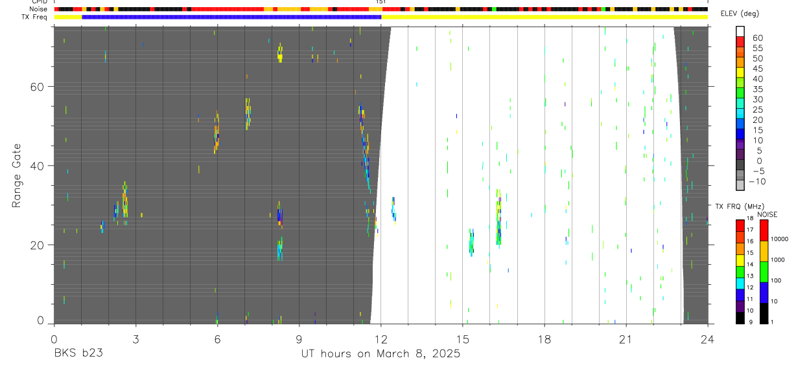Click the 'BKS b23' radar label
The image size is (796, 367).
[78, 354]
